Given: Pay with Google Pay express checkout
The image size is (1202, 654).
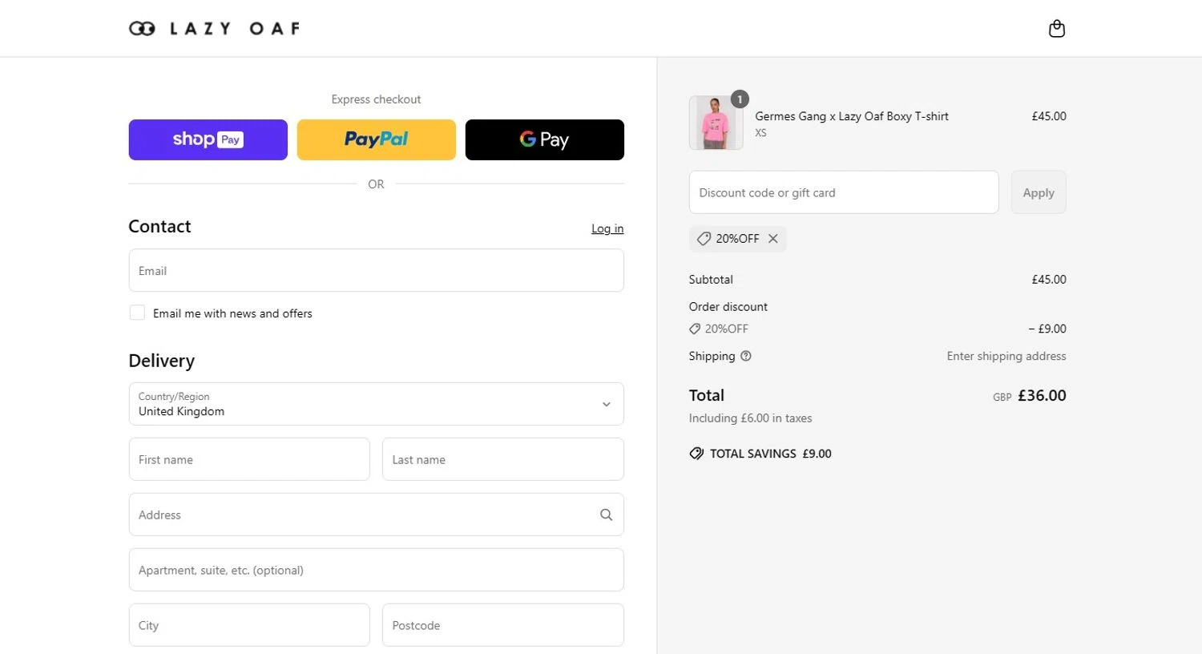Looking at the screenshot, I should tap(545, 139).
